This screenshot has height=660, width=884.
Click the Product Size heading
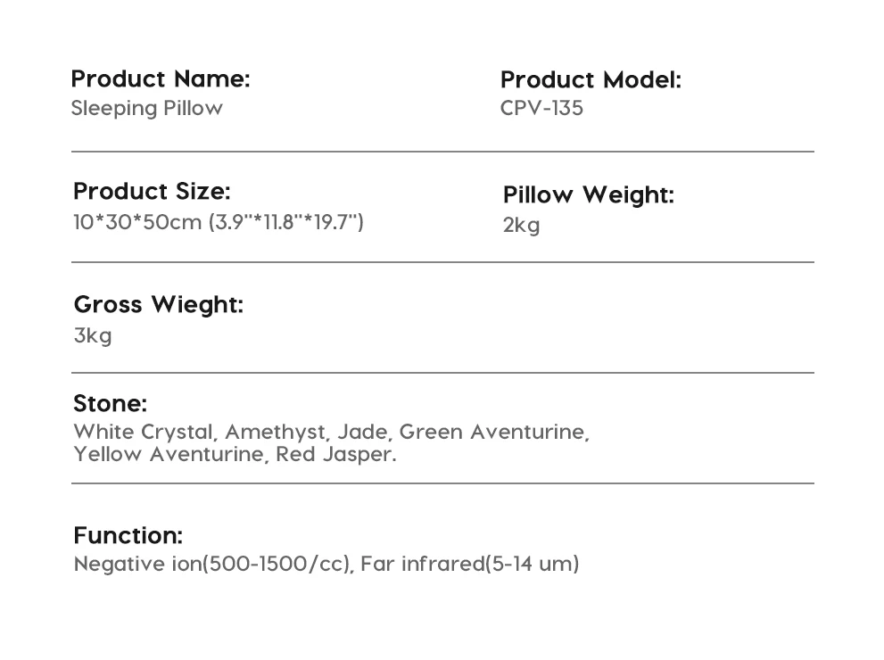[152, 192]
